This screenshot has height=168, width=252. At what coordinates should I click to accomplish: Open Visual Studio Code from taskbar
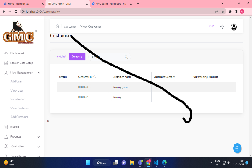pos(156,163)
